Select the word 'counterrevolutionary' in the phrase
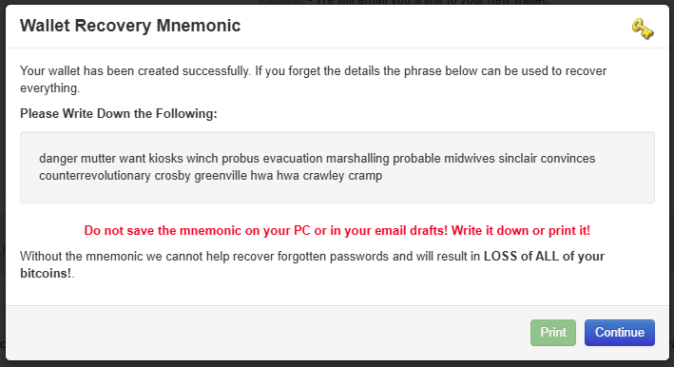This screenshot has width=674, height=367. pos(95,176)
